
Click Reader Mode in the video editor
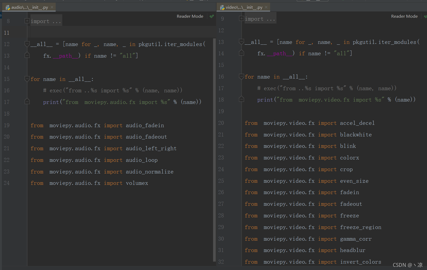404,16
